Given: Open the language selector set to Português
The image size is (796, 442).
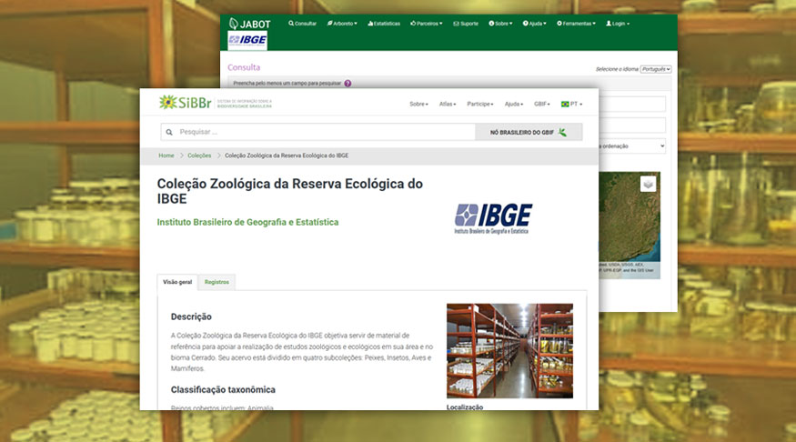Looking at the screenshot, I should 655,69.
